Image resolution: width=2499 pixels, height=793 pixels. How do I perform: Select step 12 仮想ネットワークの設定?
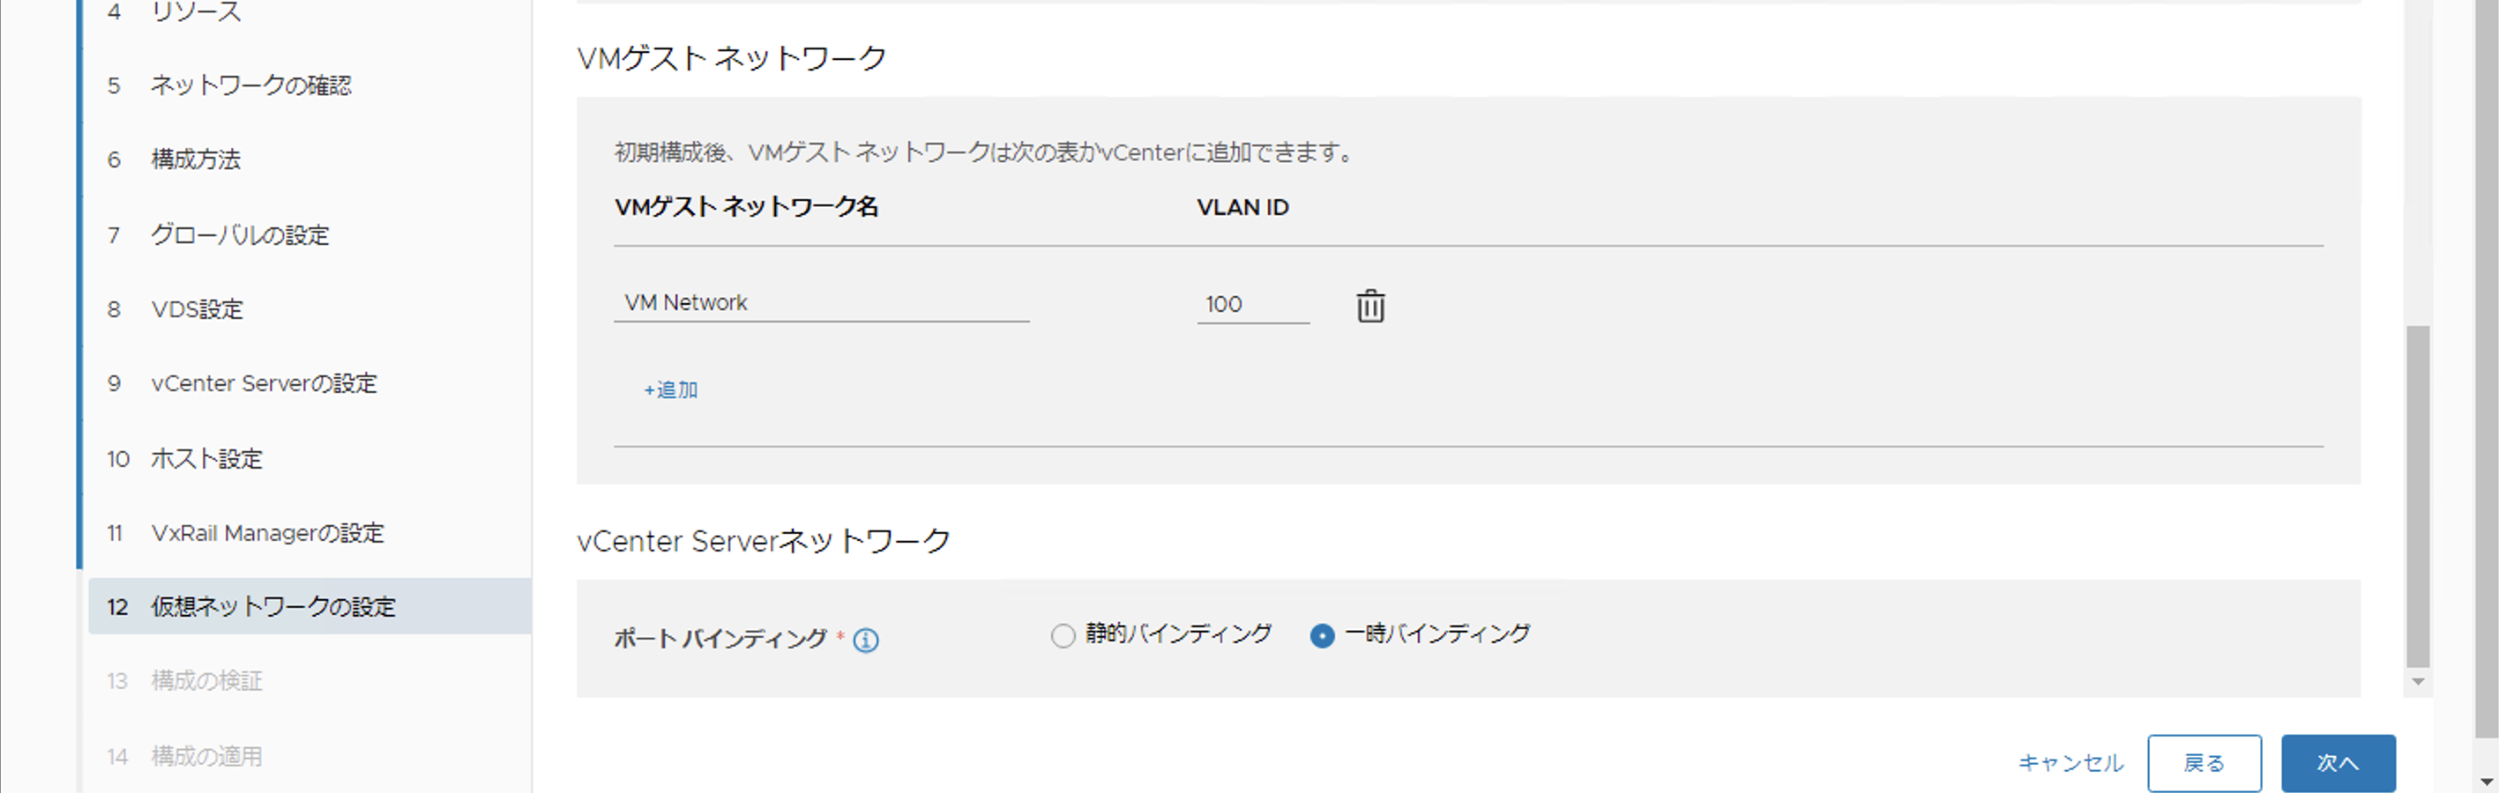pos(272,607)
